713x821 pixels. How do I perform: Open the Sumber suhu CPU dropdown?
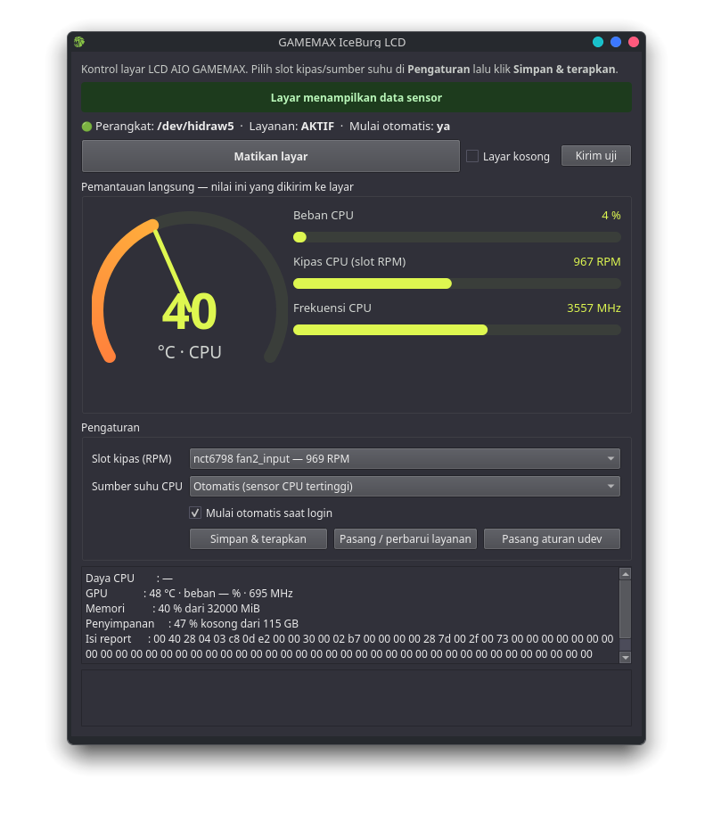[405, 487]
